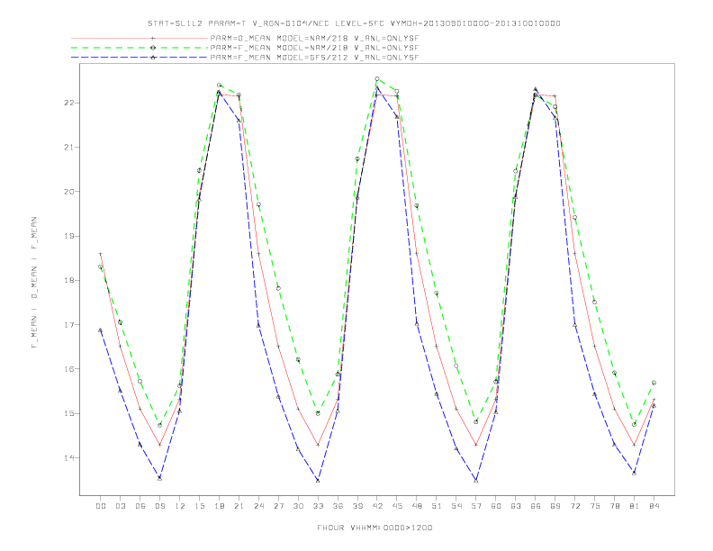The image size is (713, 551).
Task: Click x-axis tick label 36
Action: click(x=338, y=506)
